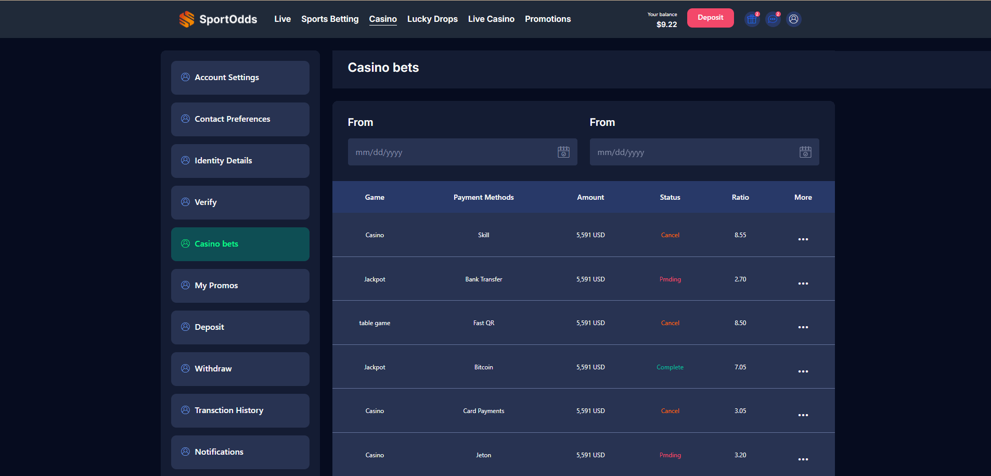View Promotions page
The width and height of the screenshot is (991, 476).
click(548, 19)
